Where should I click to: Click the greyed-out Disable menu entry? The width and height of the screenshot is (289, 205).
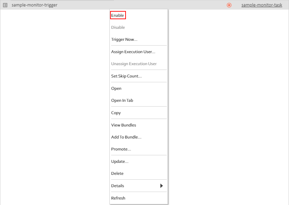(x=118, y=27)
